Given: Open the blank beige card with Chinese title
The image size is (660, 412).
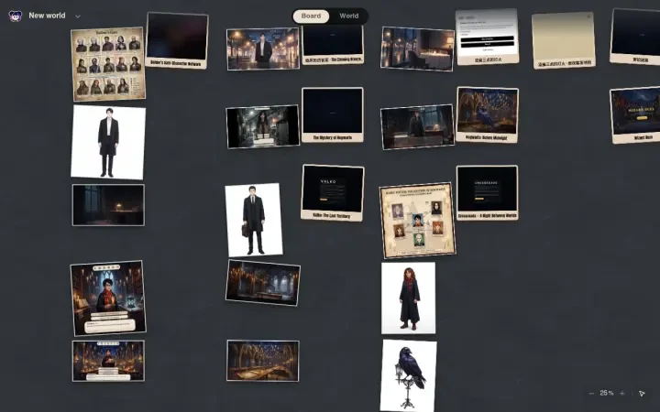Looking at the screenshot, I should 564,40.
